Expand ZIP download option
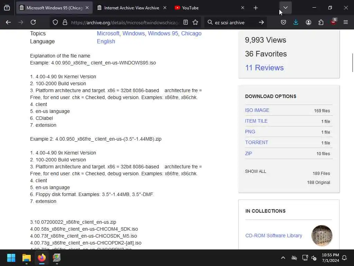Viewport: 354px width, 266px height. (248, 153)
